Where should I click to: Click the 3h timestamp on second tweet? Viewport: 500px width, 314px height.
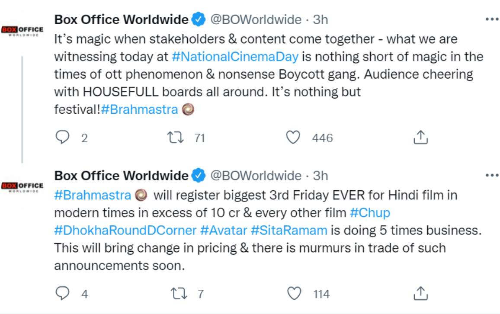[321, 176]
